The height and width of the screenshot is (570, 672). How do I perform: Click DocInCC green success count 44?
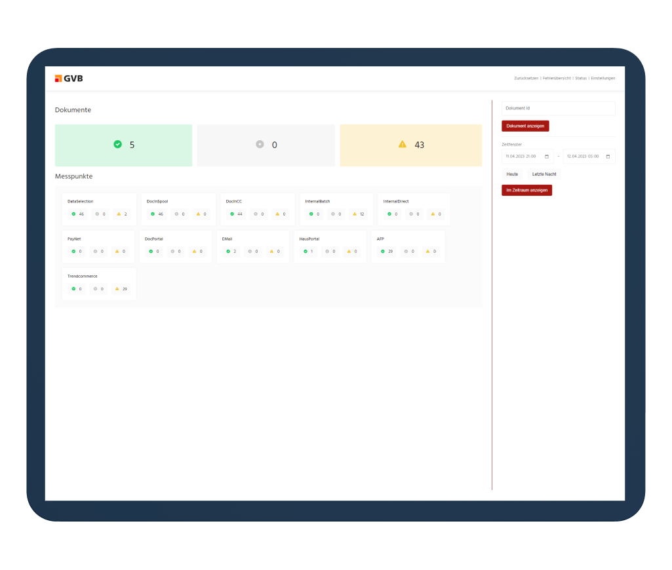(x=236, y=214)
